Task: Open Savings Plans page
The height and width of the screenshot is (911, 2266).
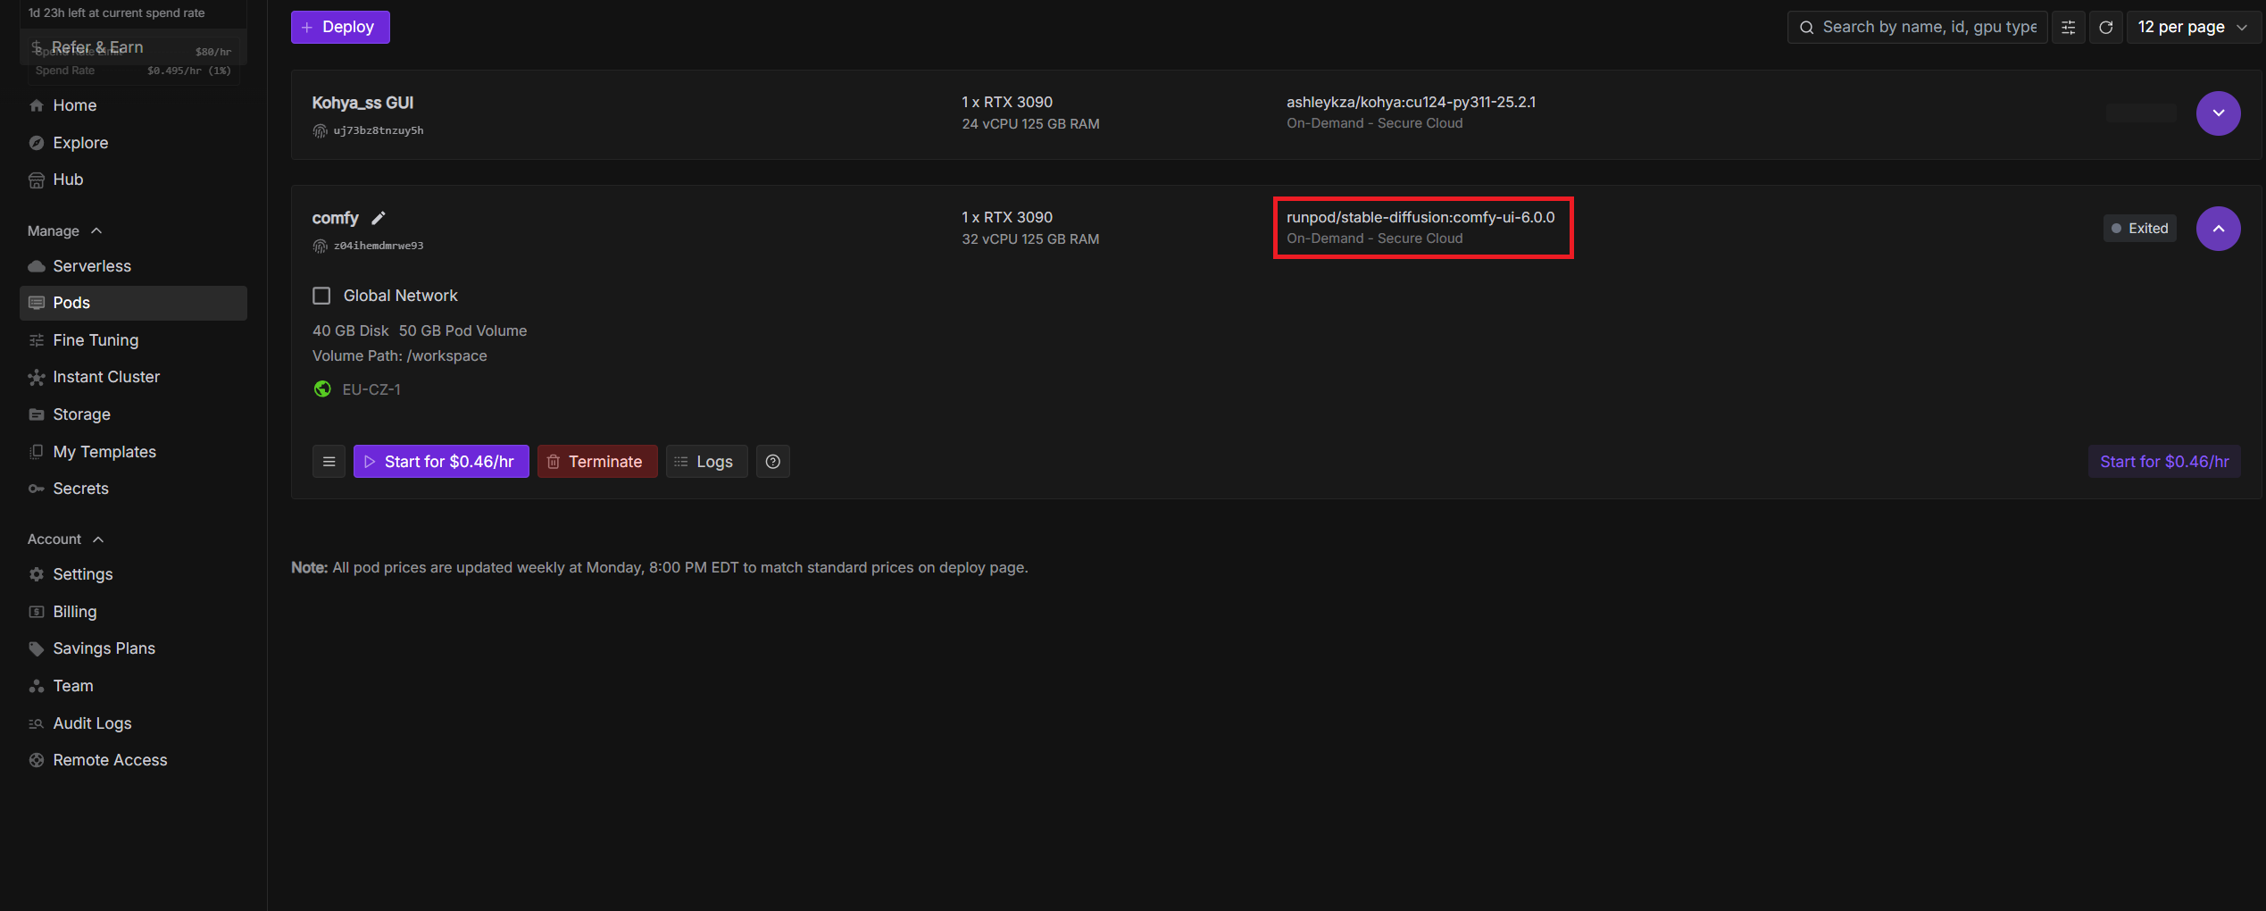Action: (x=133, y=648)
